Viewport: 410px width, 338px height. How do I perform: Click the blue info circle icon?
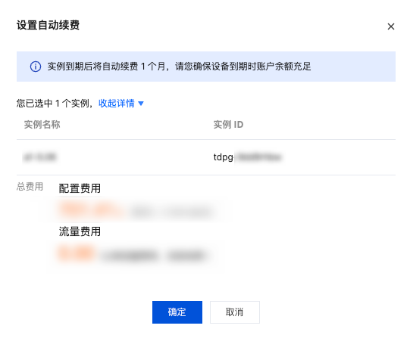pyautogui.click(x=36, y=67)
